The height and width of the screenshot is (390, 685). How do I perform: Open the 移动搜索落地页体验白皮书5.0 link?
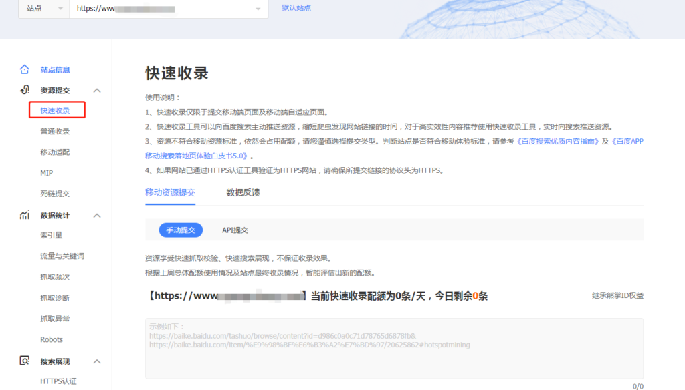coord(197,156)
